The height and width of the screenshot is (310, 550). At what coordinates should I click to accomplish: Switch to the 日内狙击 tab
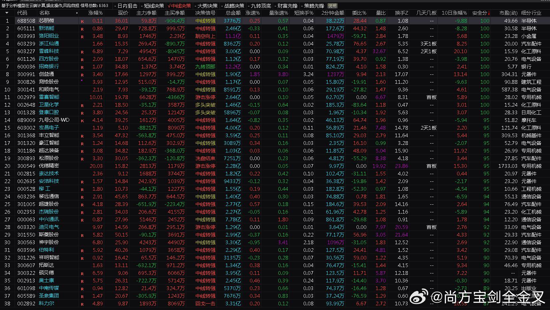pos(127,6)
